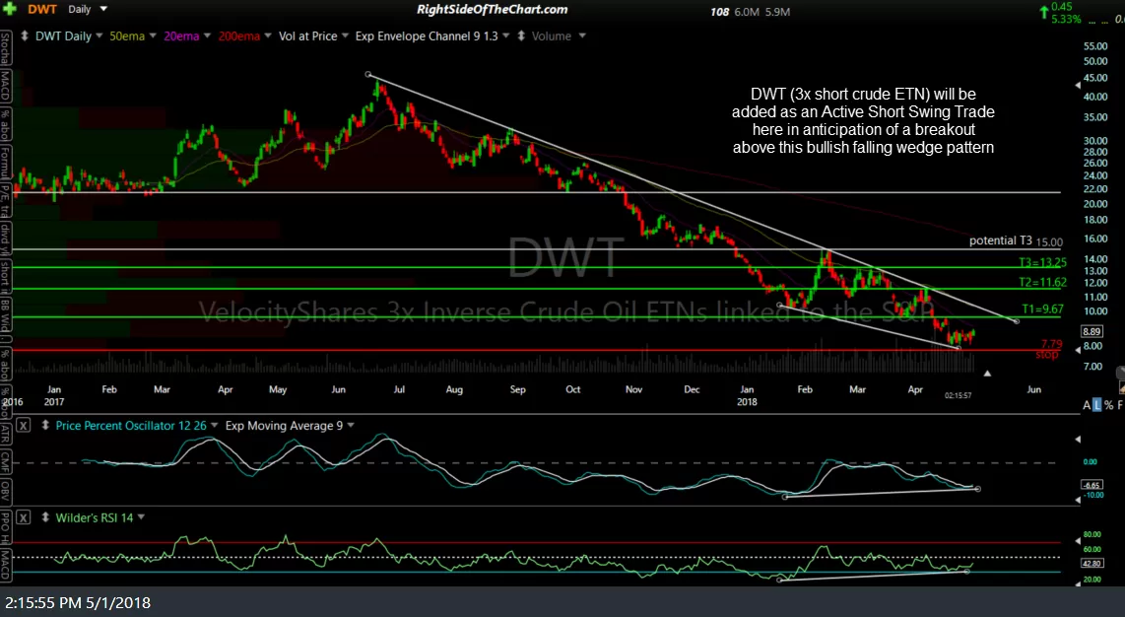Toggle the L (log) scale option
This screenshot has height=617, width=1125.
1096,405
